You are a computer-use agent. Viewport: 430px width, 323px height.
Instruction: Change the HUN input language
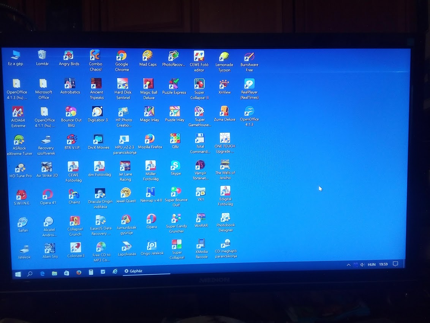click(x=372, y=264)
